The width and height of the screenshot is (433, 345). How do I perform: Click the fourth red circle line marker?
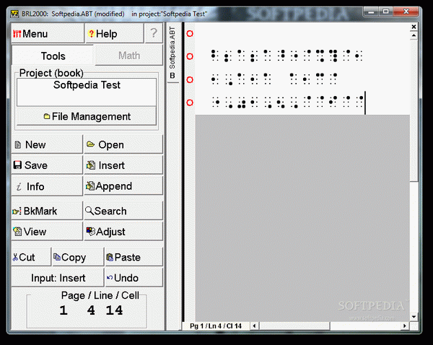190,102
